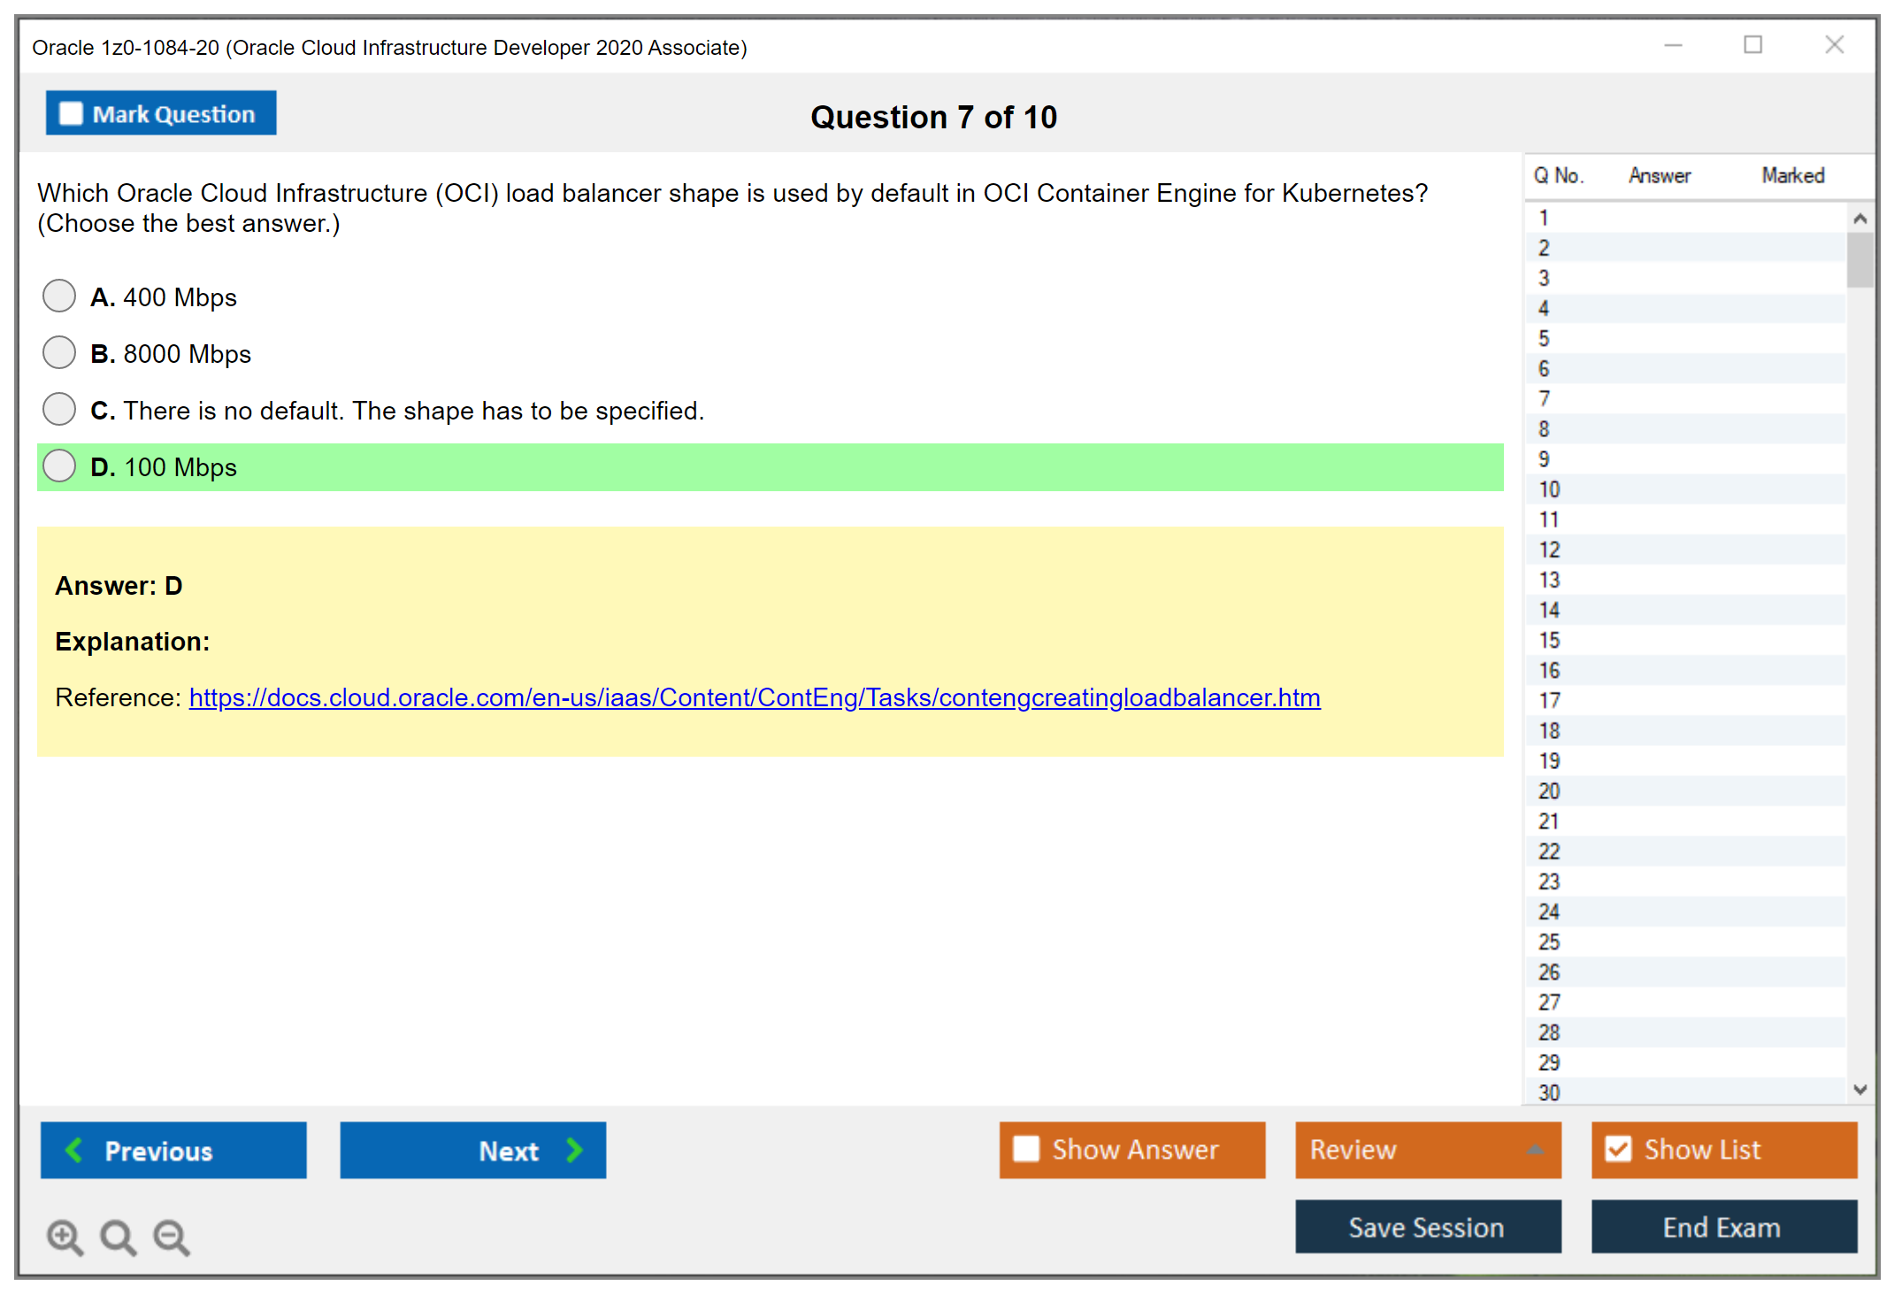Select option B 8000 Mbps radio button
1902x1301 pixels.
(59, 353)
